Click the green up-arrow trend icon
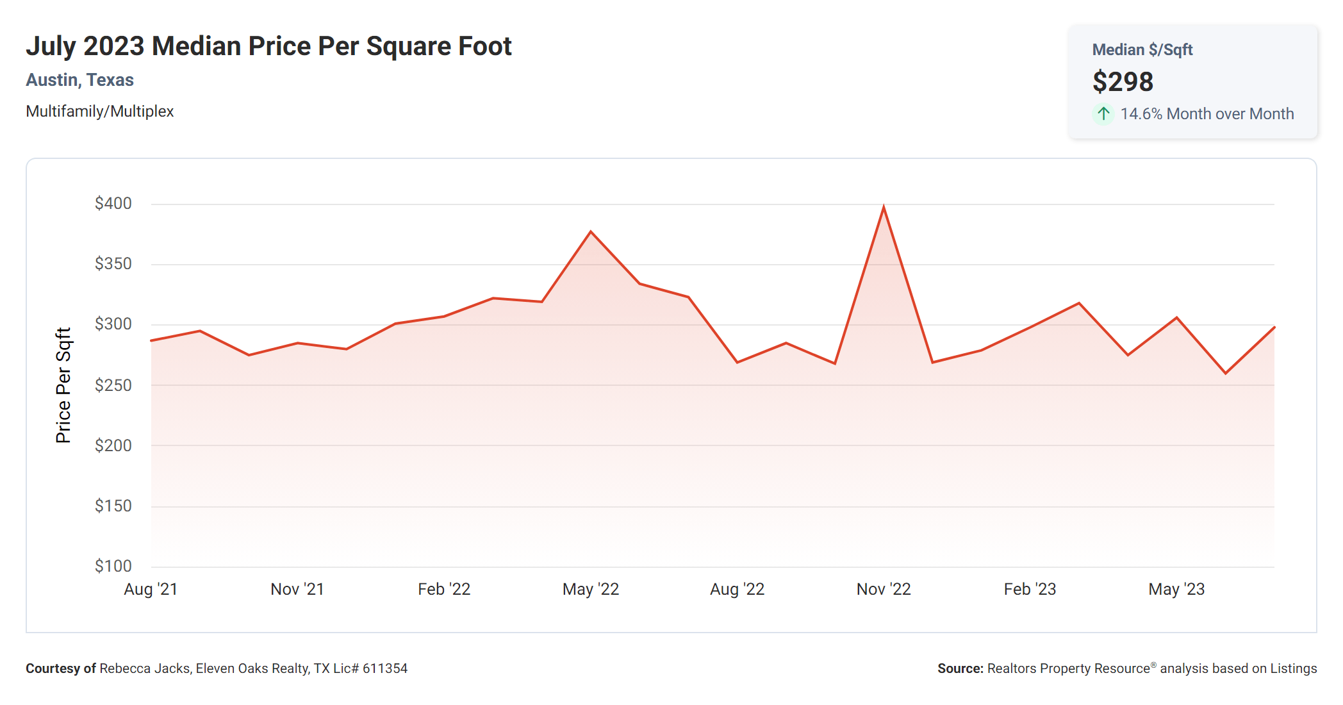Viewport: 1343px width, 705px height. (1103, 114)
